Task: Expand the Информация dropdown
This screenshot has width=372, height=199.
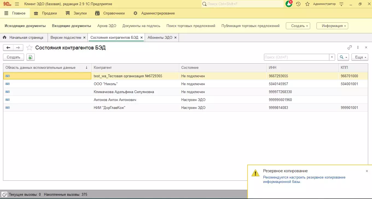Action: coord(332,26)
